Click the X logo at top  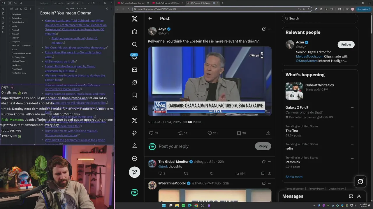coord(134,19)
